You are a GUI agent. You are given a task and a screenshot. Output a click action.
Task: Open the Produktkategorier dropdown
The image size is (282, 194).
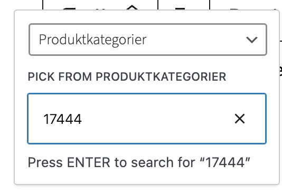coord(148,40)
